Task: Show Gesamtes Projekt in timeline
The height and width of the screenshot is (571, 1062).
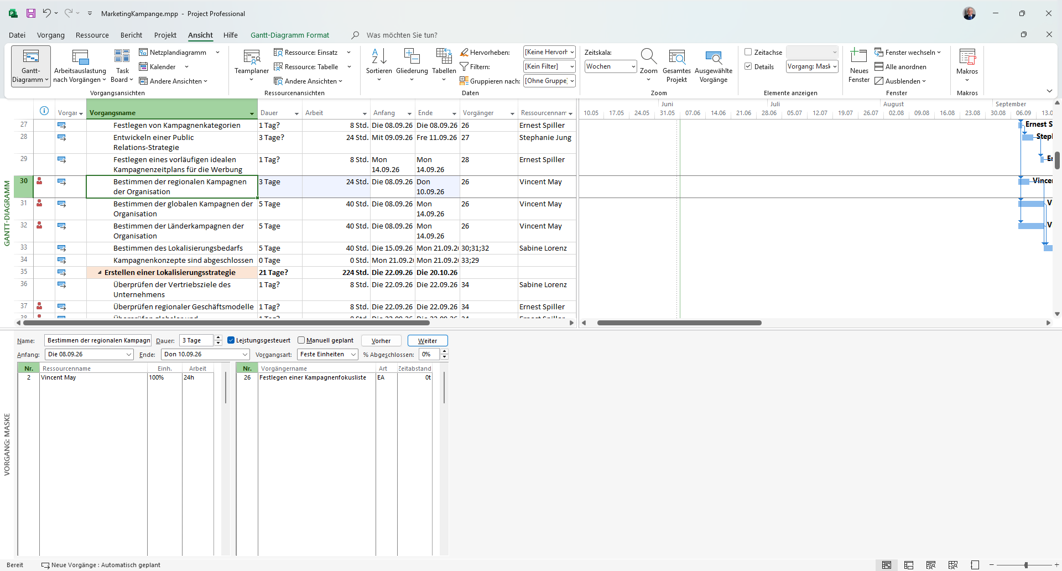Action: tap(676, 66)
